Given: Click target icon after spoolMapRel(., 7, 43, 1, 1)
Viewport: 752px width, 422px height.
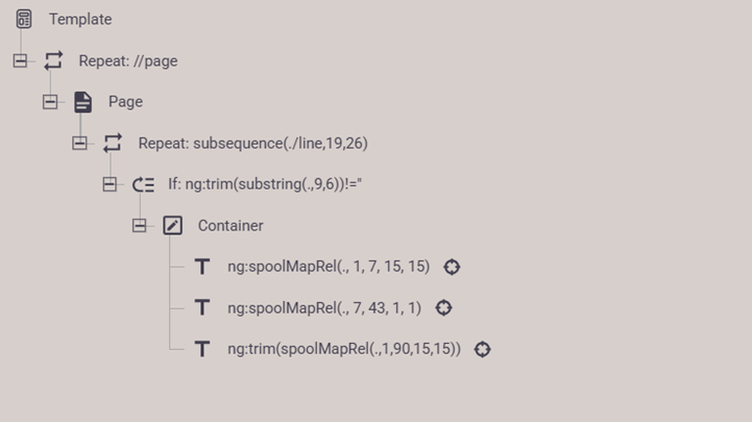Looking at the screenshot, I should pos(443,308).
